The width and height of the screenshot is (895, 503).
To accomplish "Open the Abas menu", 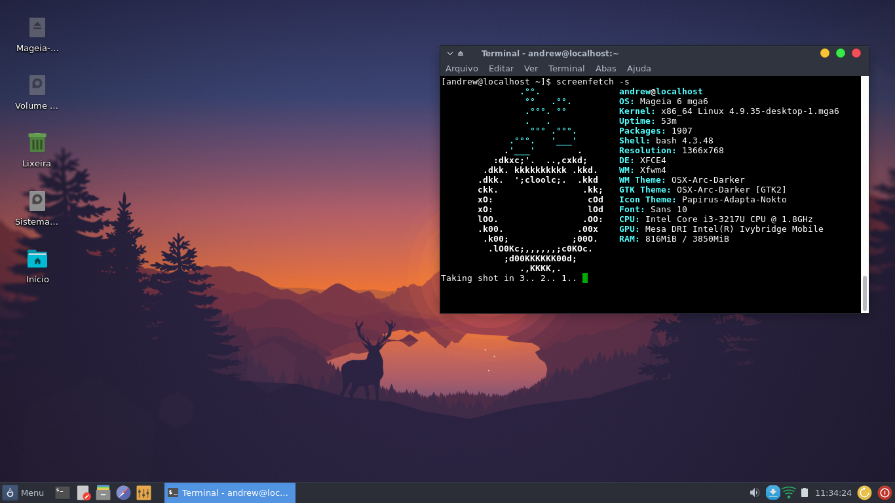I will tap(605, 68).
